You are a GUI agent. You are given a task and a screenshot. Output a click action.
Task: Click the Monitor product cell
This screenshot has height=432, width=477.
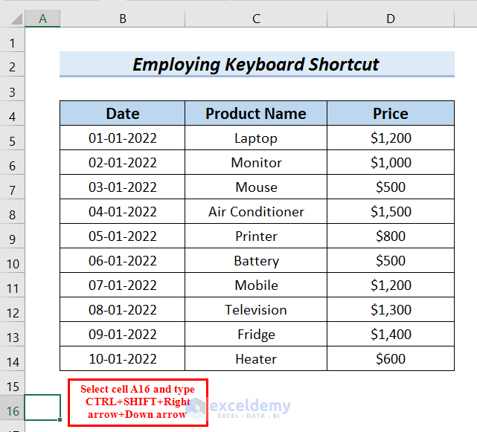point(256,162)
